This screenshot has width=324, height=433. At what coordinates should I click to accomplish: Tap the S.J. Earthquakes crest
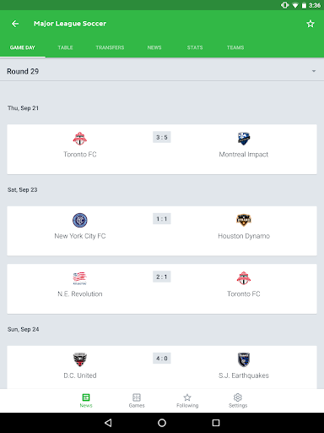pyautogui.click(x=244, y=359)
